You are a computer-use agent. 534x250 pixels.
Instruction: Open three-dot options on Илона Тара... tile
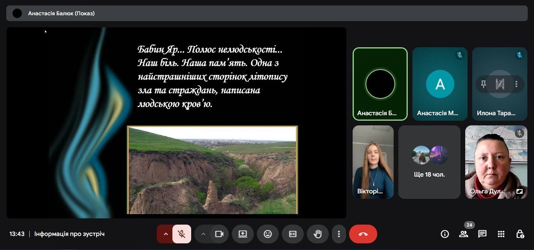click(516, 84)
